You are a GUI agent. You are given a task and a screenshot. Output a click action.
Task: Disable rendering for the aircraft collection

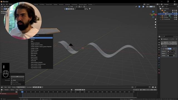point(176,12)
